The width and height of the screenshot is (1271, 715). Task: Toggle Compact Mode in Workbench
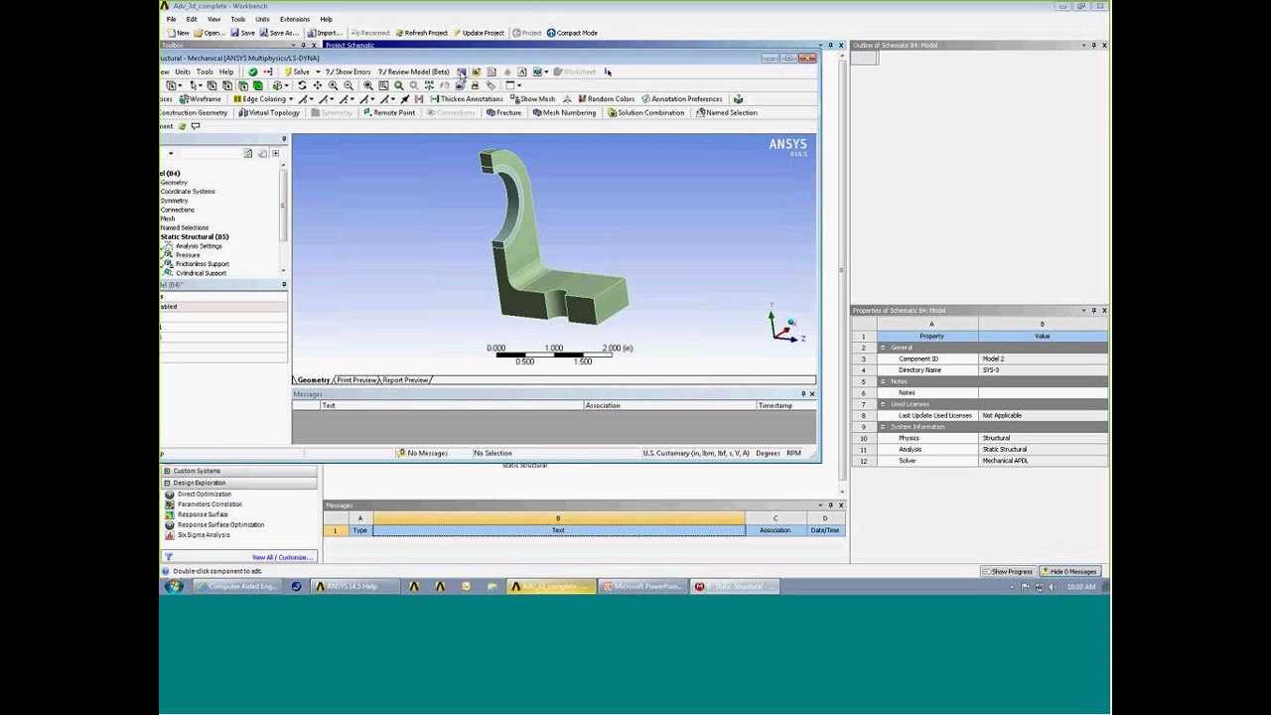pos(572,33)
